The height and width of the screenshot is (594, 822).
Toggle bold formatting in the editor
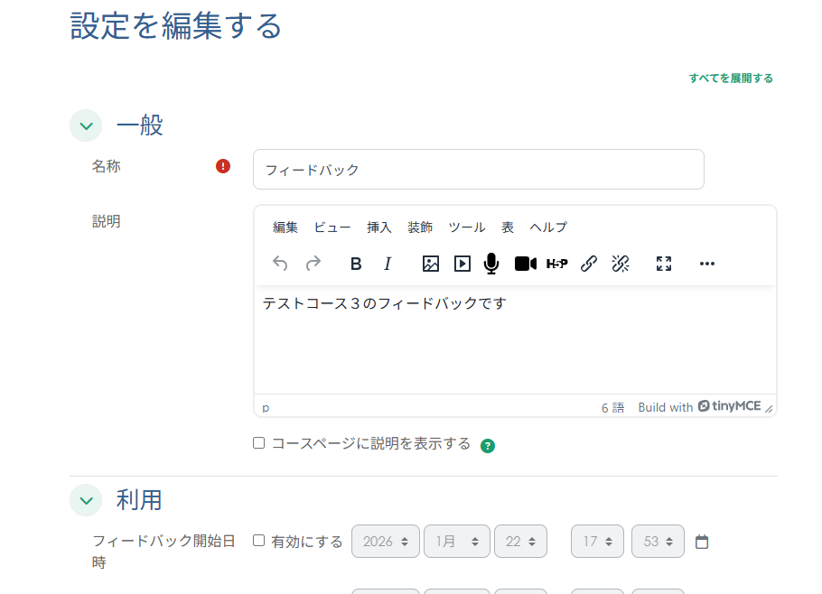[355, 264]
